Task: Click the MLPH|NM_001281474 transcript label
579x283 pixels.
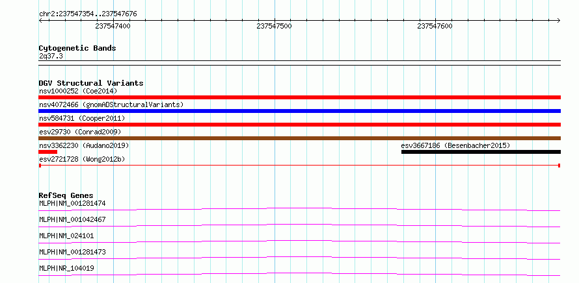Action: click(72, 203)
